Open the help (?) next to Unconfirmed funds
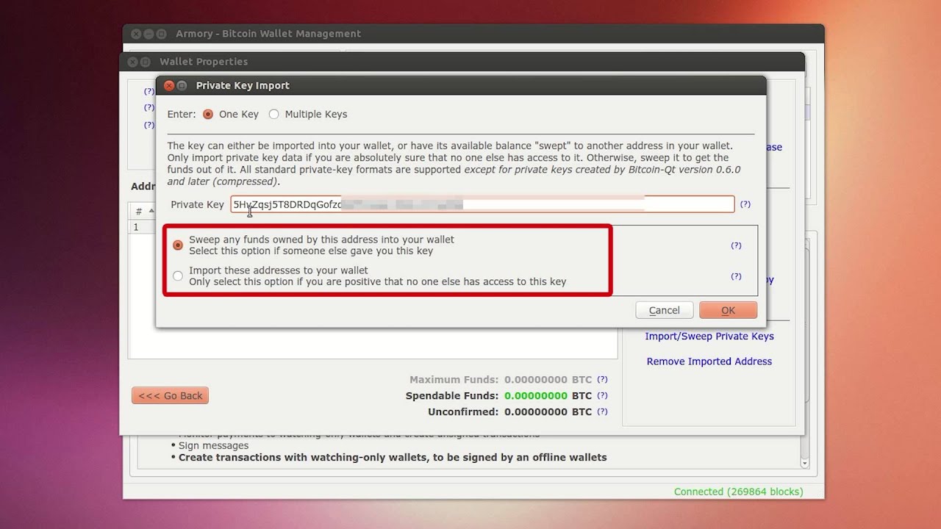The width and height of the screenshot is (941, 529). coord(602,412)
